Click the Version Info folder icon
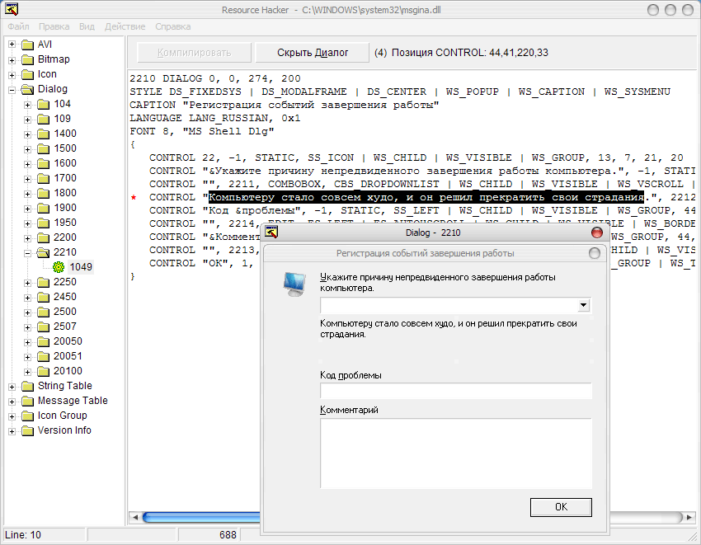Screen dimensions: 701x545 28,430
